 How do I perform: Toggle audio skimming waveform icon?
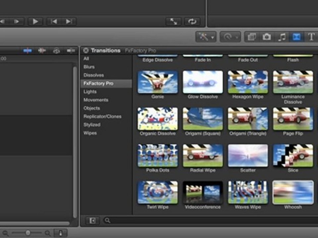pos(42,51)
